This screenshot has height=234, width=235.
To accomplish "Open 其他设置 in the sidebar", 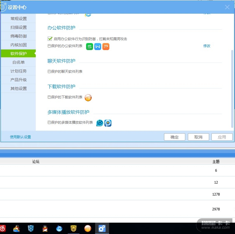I will (18, 88).
